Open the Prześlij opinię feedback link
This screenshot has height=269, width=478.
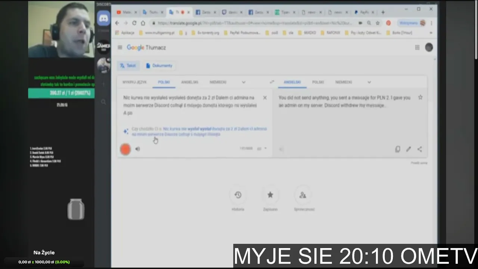click(419, 163)
